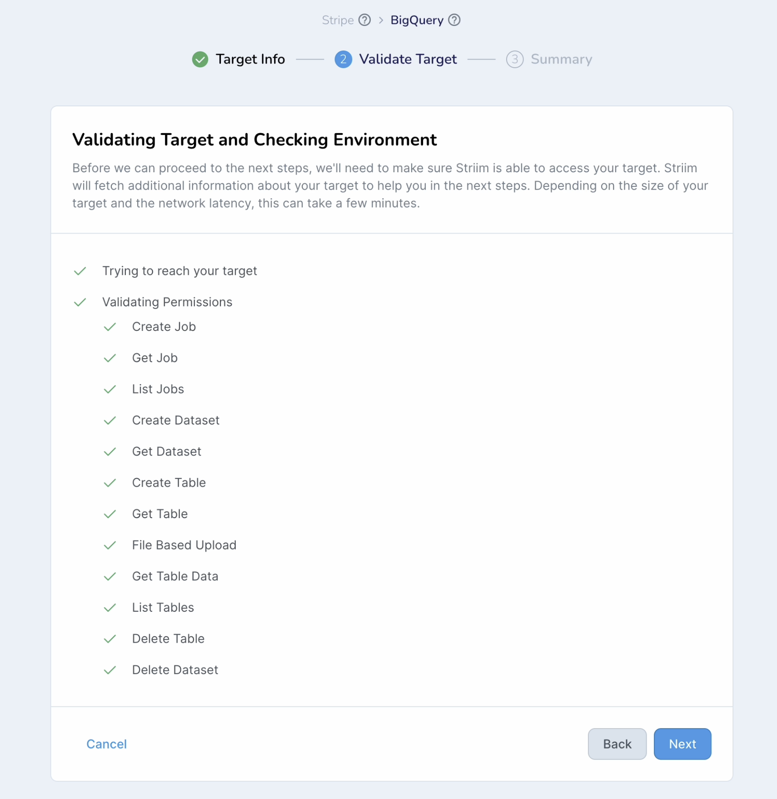Select the Delete Table list entry
Viewport: 777px width, 799px height.
(x=168, y=639)
